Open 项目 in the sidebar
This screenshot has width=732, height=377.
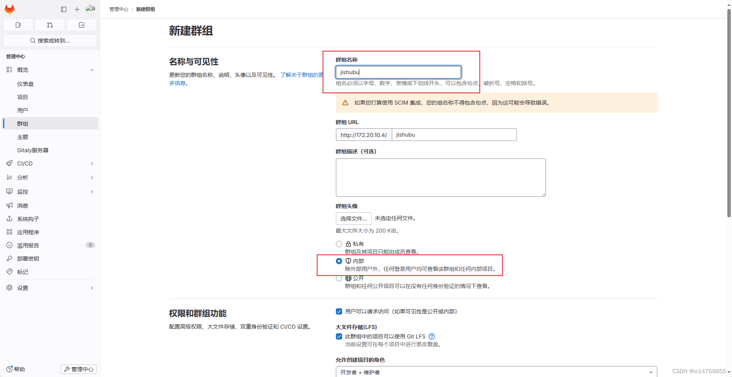click(x=50, y=97)
